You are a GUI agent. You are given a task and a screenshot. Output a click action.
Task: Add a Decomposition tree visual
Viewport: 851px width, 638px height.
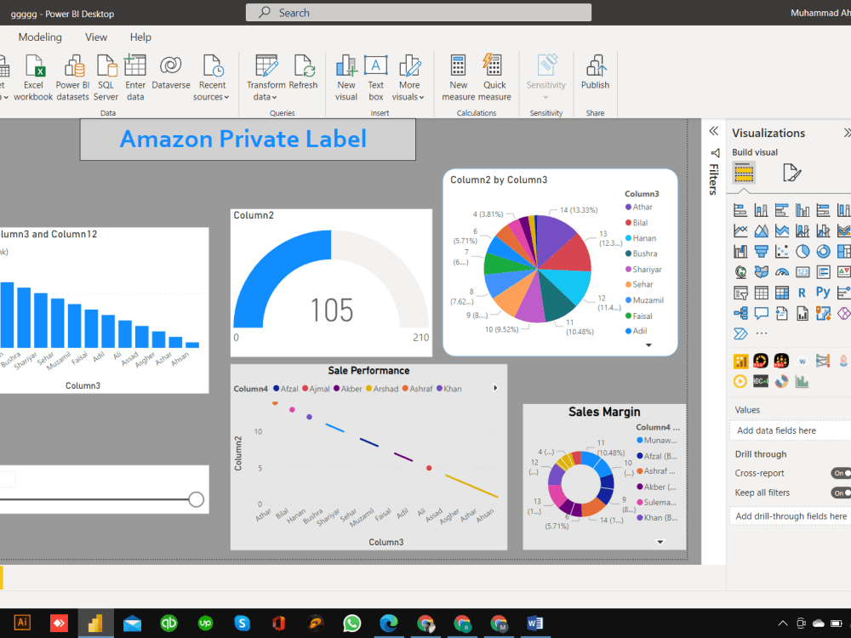tap(740, 313)
